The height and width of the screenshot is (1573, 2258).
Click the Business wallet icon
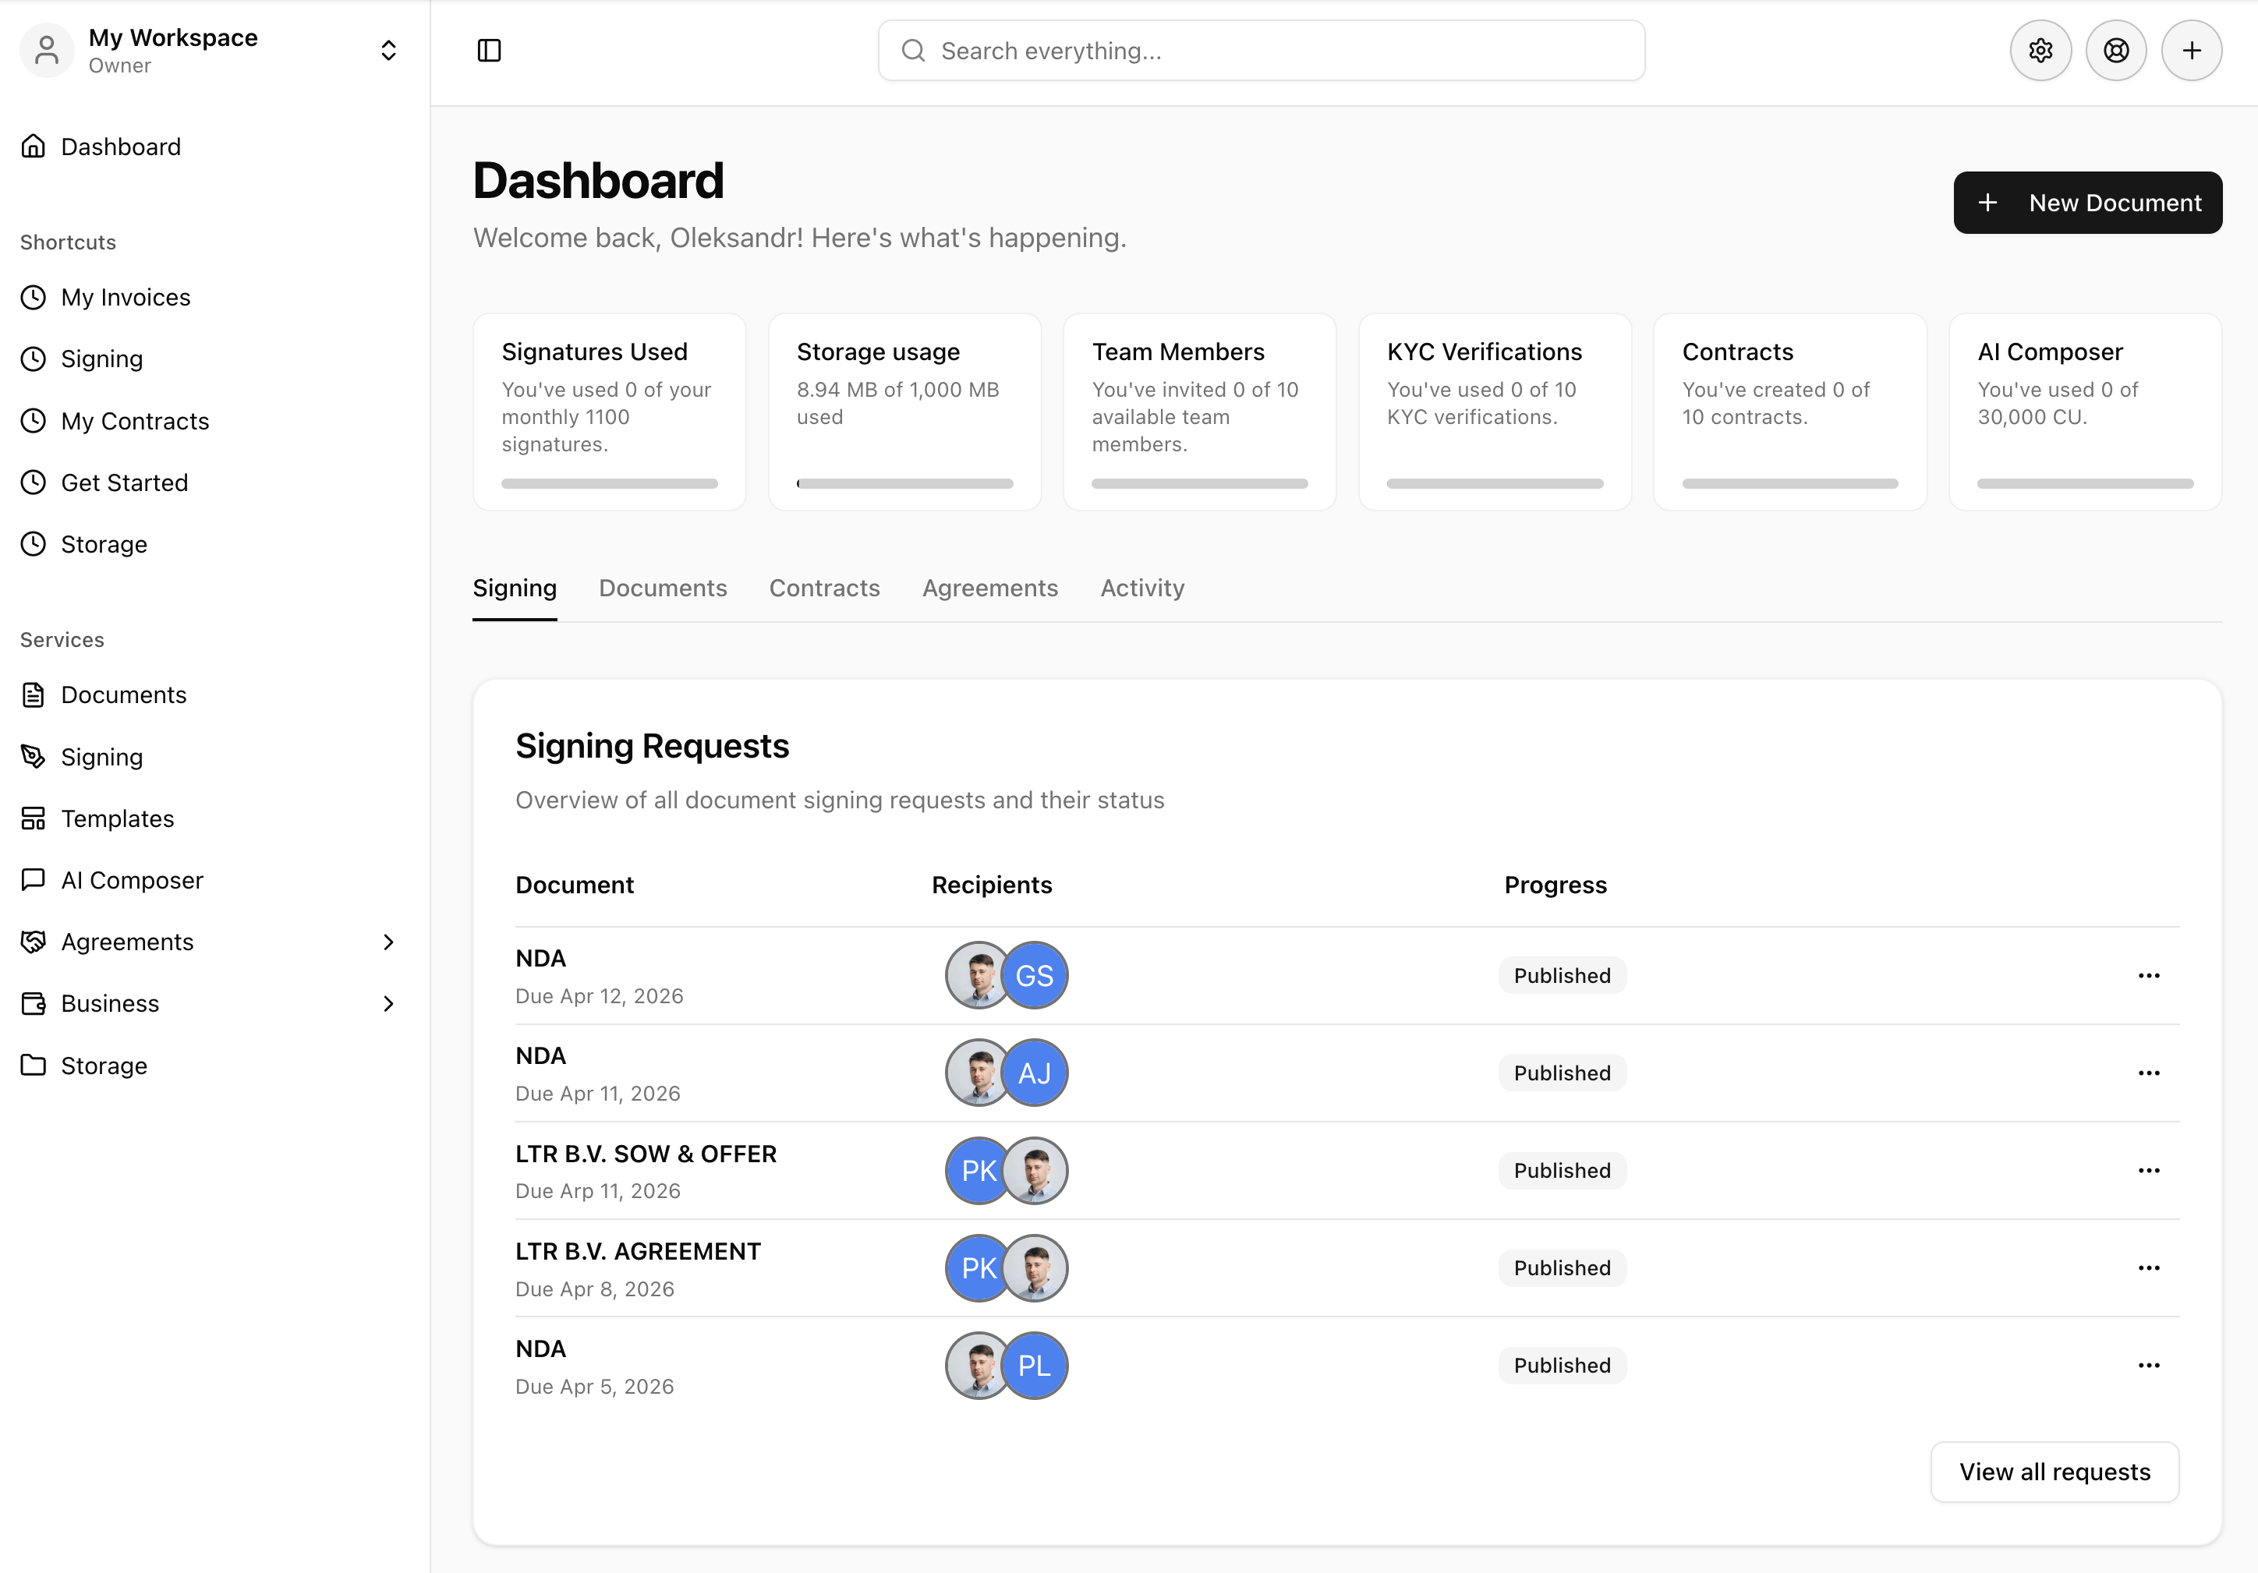pyautogui.click(x=34, y=1004)
